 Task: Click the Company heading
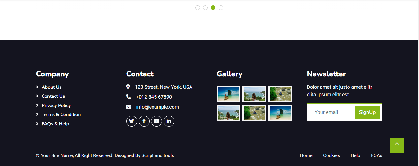tap(52, 74)
